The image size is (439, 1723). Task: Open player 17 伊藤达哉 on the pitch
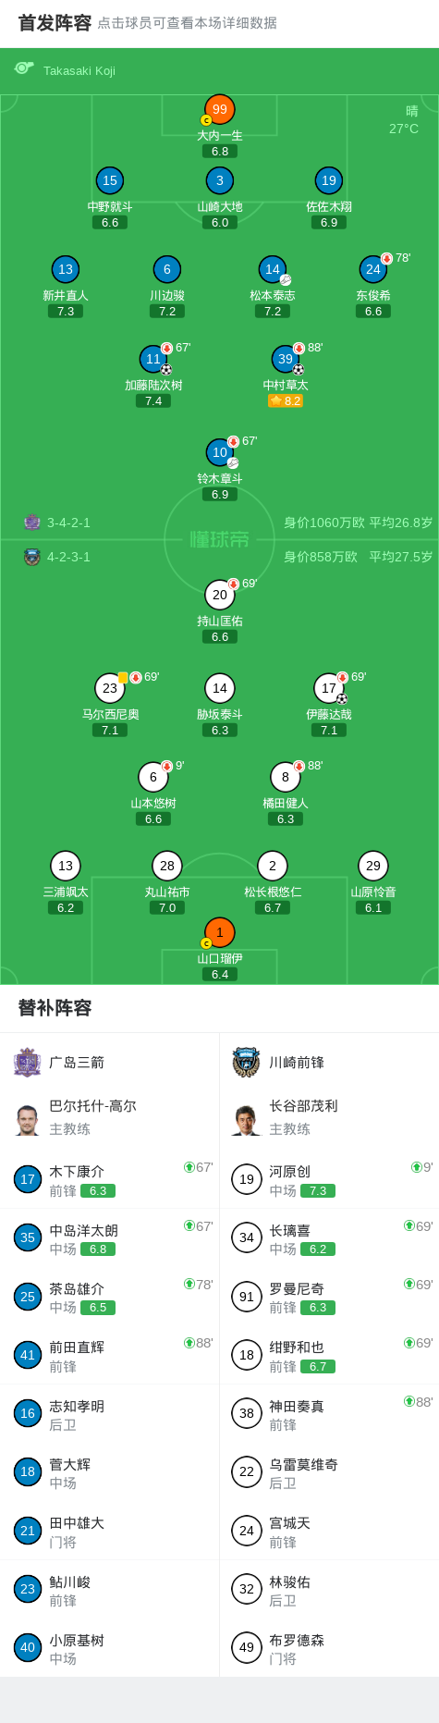click(329, 688)
